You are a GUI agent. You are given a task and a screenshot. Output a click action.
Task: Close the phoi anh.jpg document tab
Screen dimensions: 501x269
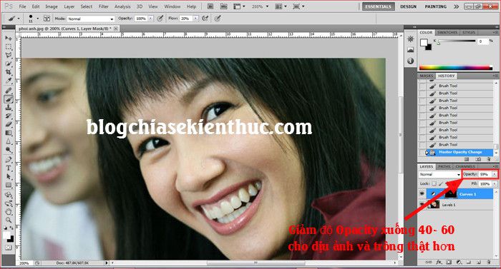116,29
